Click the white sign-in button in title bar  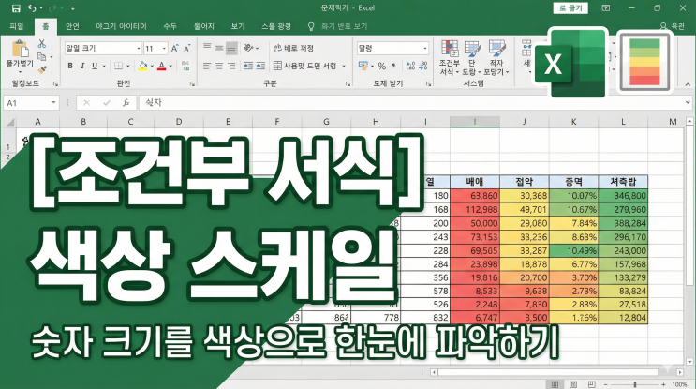(x=570, y=8)
